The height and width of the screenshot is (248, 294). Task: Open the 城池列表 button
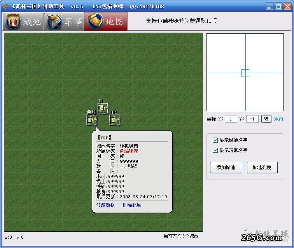point(262,168)
